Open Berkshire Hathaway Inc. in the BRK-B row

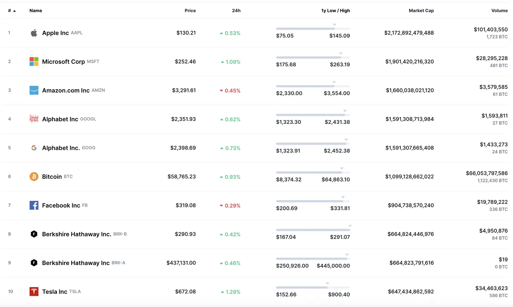coord(77,234)
